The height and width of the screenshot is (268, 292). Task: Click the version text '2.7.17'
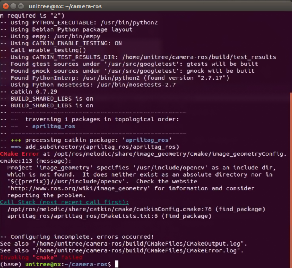point(212,78)
